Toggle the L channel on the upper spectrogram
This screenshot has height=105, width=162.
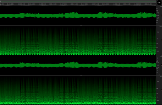click(x=161, y=40)
